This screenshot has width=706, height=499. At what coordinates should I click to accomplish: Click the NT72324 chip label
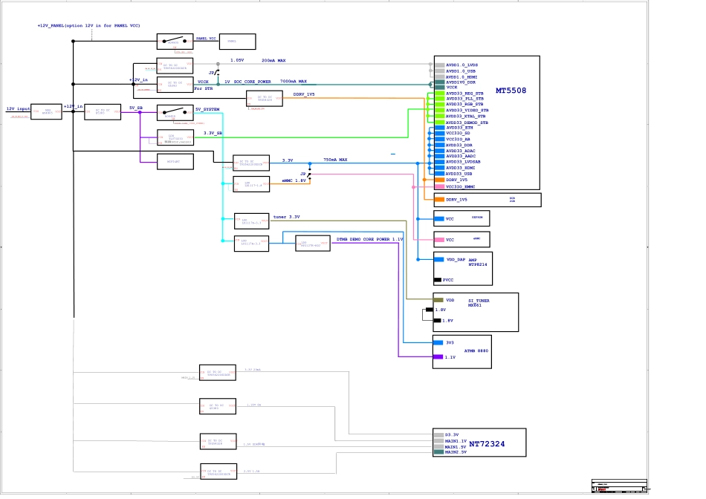coord(487,443)
